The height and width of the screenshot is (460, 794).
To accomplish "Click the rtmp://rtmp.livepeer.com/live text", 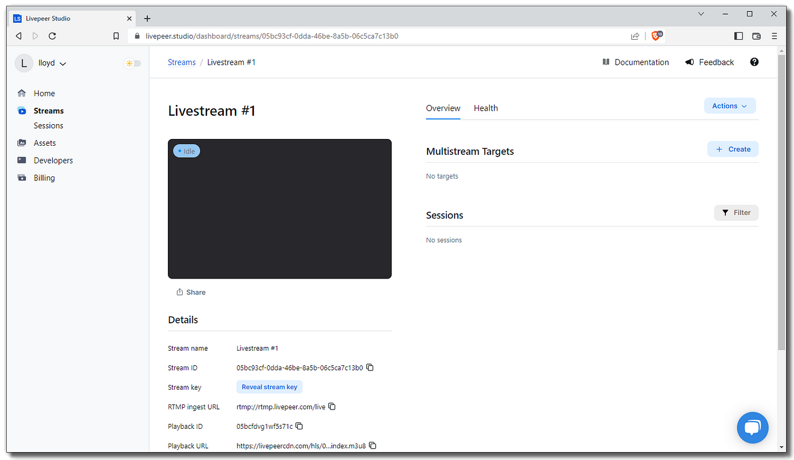I will pyautogui.click(x=281, y=407).
